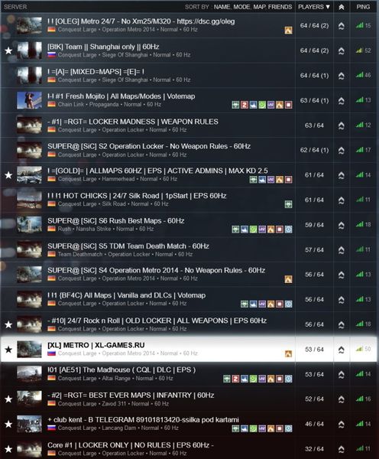Click the green DLC icon on HOT CHICKS row
Image resolution: width=379 pixels, height=459 pixels.
288,204
